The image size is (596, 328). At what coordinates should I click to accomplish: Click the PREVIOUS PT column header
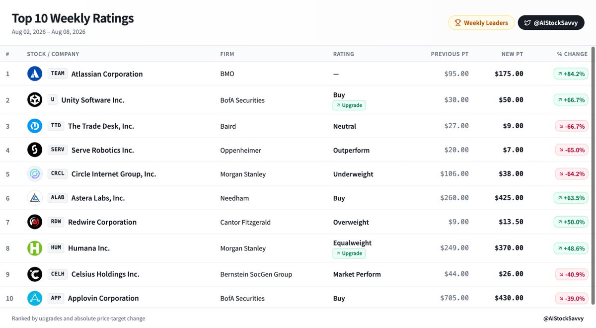449,54
